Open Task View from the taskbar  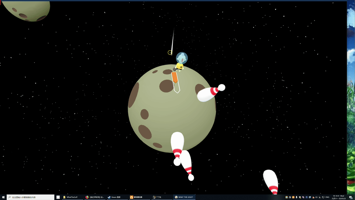point(58,197)
